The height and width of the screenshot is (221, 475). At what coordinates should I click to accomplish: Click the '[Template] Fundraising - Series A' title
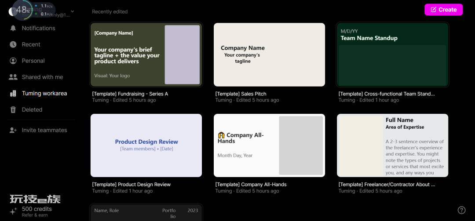[x=130, y=94]
